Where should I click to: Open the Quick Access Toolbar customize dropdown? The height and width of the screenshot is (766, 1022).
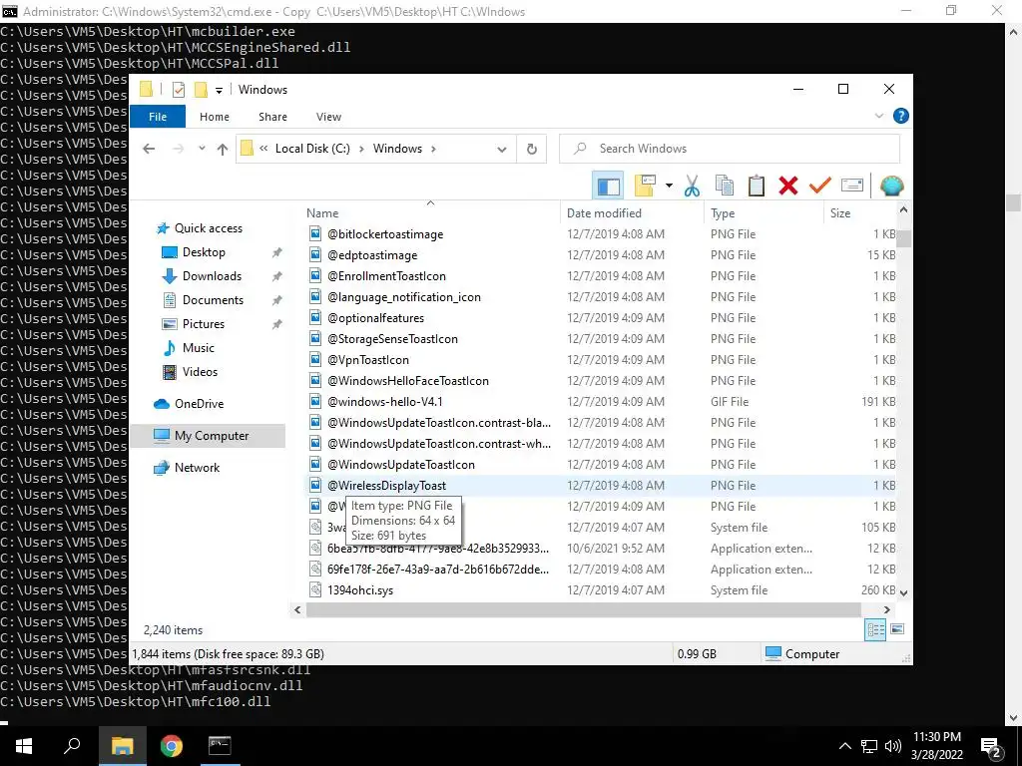[219, 90]
